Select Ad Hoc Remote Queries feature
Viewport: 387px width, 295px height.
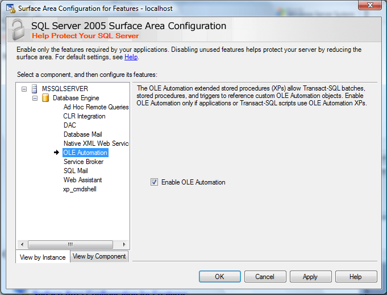[96, 107]
